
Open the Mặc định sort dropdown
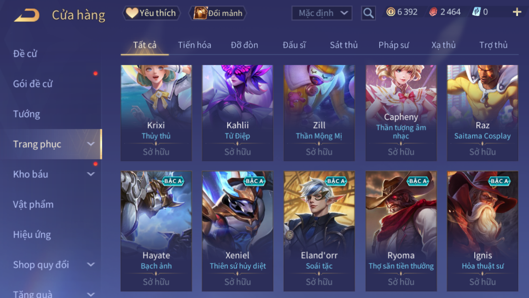322,13
